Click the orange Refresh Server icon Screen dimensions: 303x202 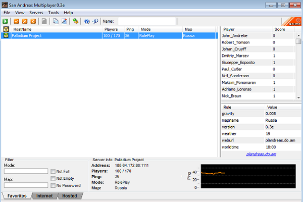pos(33,21)
